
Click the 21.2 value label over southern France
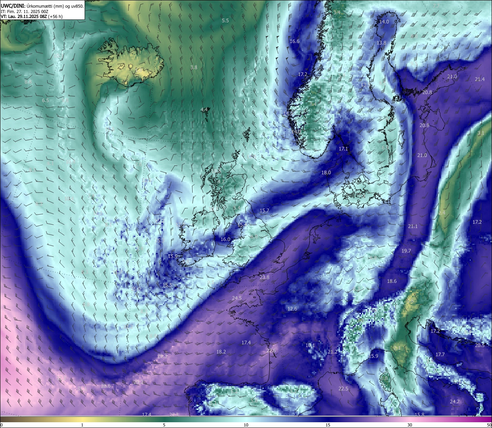332,352
